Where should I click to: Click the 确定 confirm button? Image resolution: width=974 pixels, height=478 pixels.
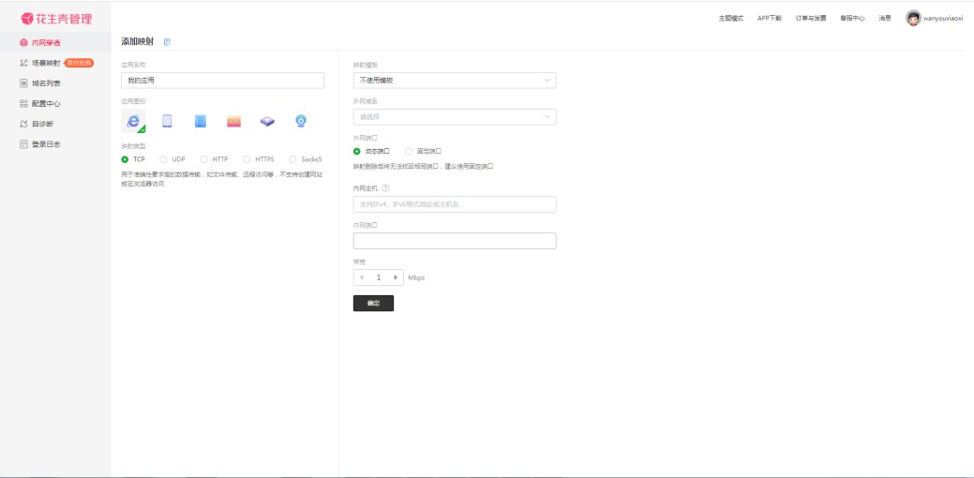click(x=373, y=304)
